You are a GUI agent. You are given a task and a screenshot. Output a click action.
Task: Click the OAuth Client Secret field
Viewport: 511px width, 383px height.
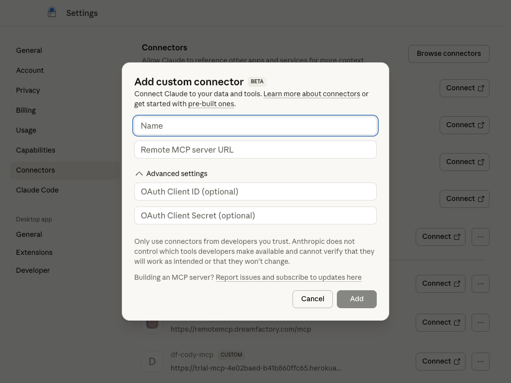pyautogui.click(x=255, y=215)
